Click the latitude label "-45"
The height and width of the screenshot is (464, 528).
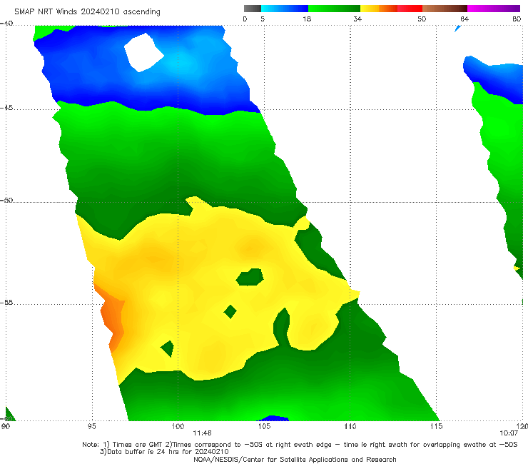6,108
